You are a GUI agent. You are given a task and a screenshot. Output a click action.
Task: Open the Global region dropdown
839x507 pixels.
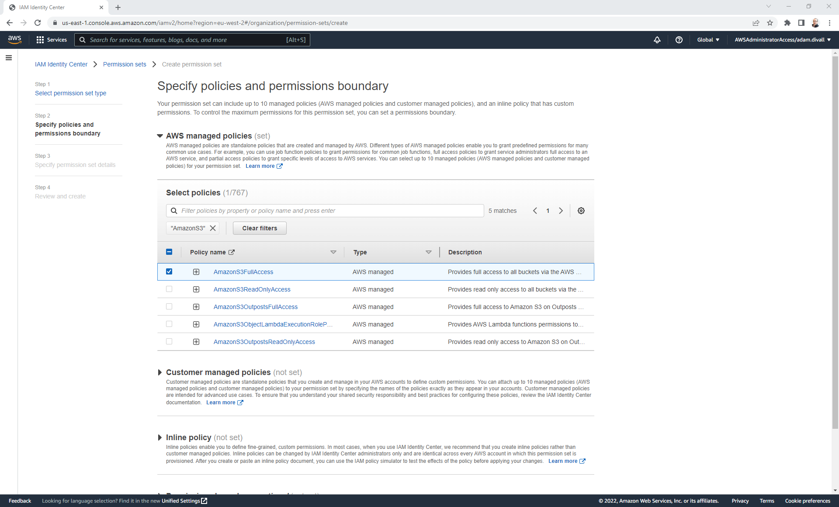708,40
